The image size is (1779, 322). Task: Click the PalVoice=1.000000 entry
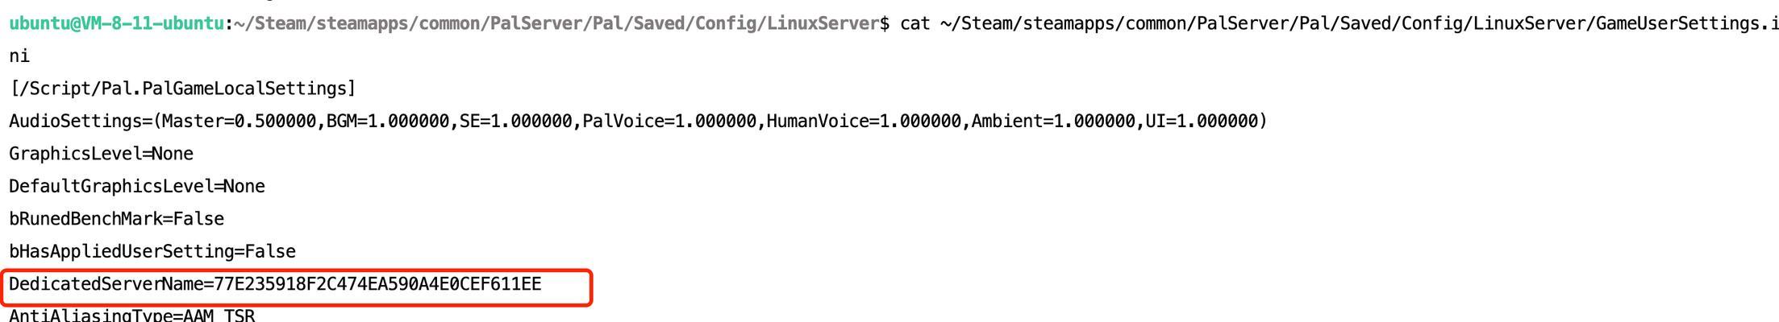coord(669,122)
